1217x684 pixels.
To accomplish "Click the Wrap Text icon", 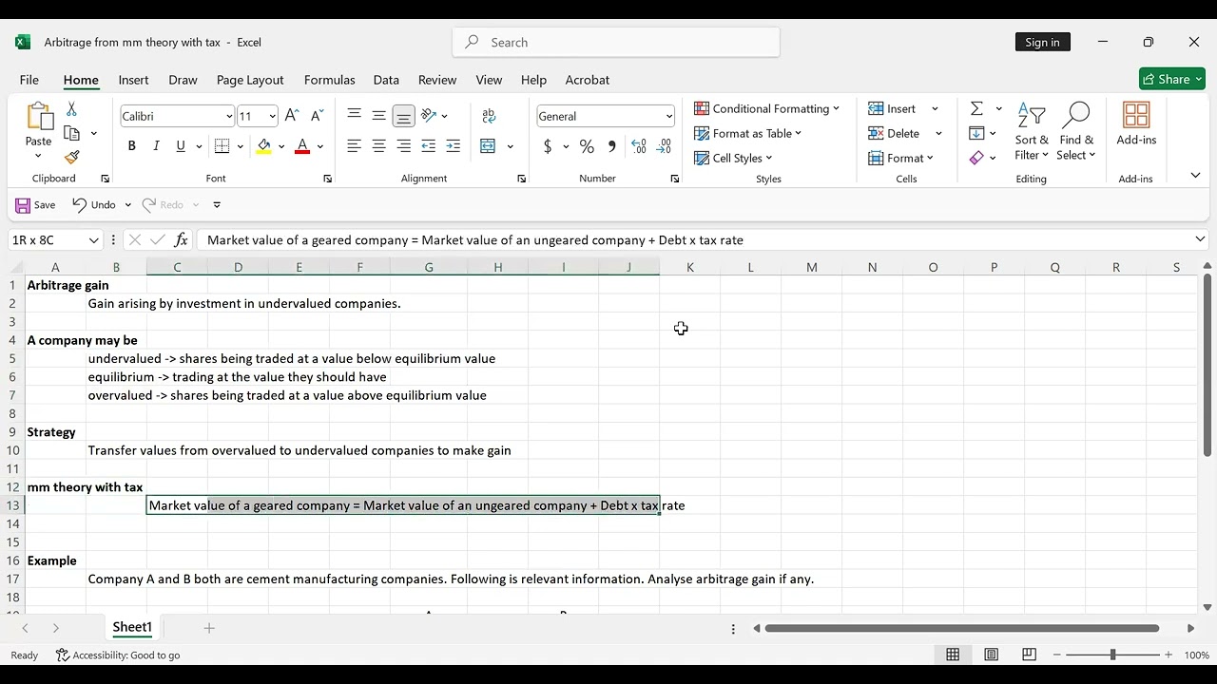I will (489, 116).
